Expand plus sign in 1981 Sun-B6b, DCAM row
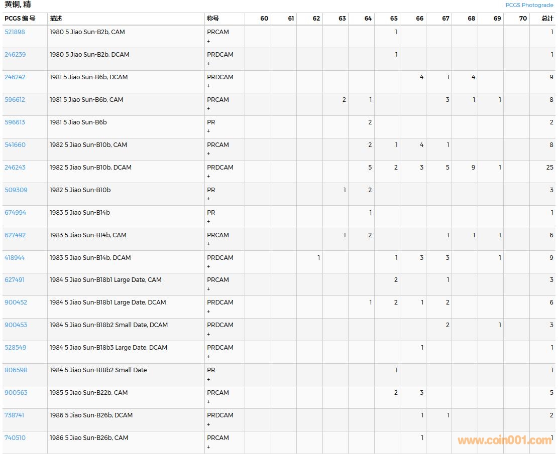Image resolution: width=558 pixels, height=454 pixels. (208, 86)
